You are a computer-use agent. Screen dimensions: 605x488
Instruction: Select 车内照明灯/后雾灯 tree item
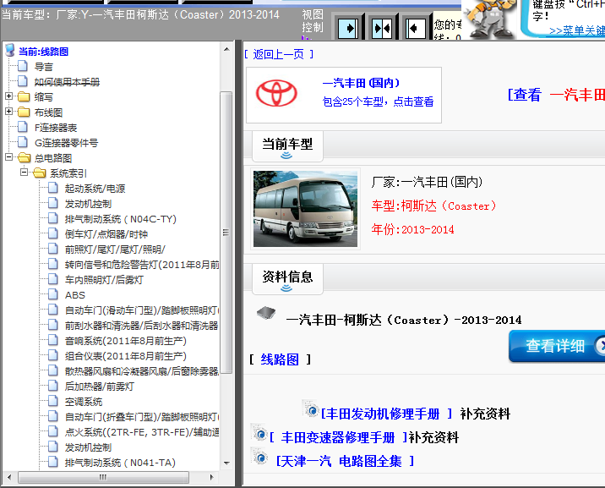pos(104,279)
